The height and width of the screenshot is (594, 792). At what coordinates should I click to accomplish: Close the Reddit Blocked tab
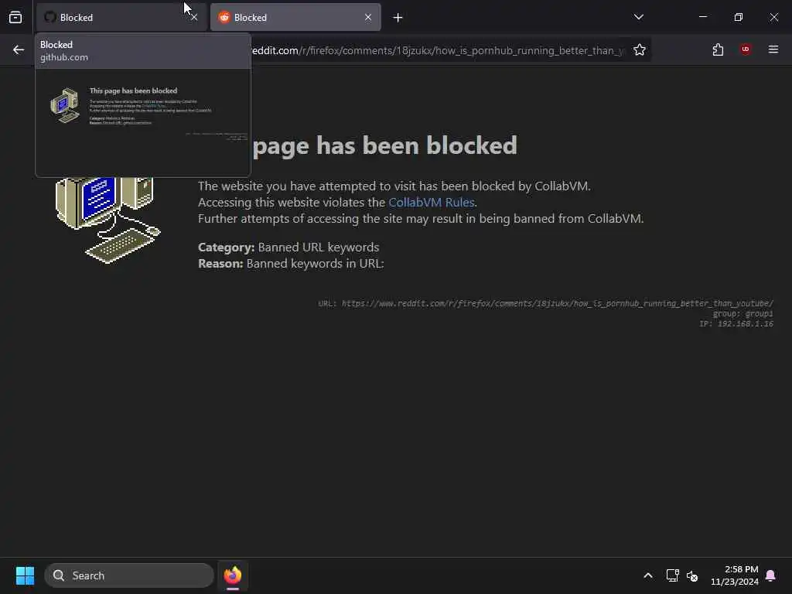click(x=368, y=17)
